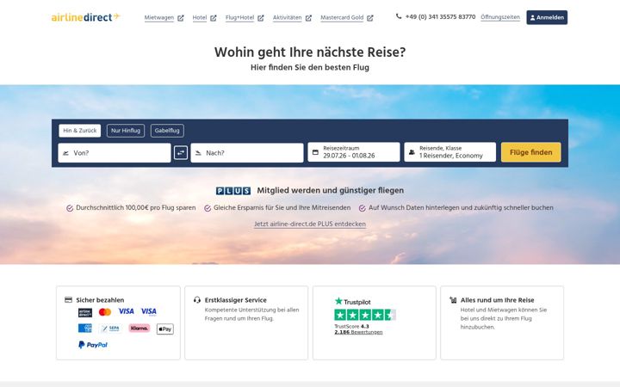Open the 2.186 Bewertungen link
The width and height of the screenshot is (620, 387).
(x=358, y=332)
